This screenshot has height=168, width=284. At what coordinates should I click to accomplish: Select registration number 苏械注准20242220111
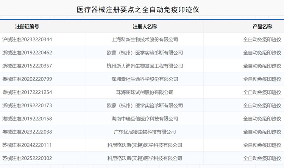tap(27, 145)
